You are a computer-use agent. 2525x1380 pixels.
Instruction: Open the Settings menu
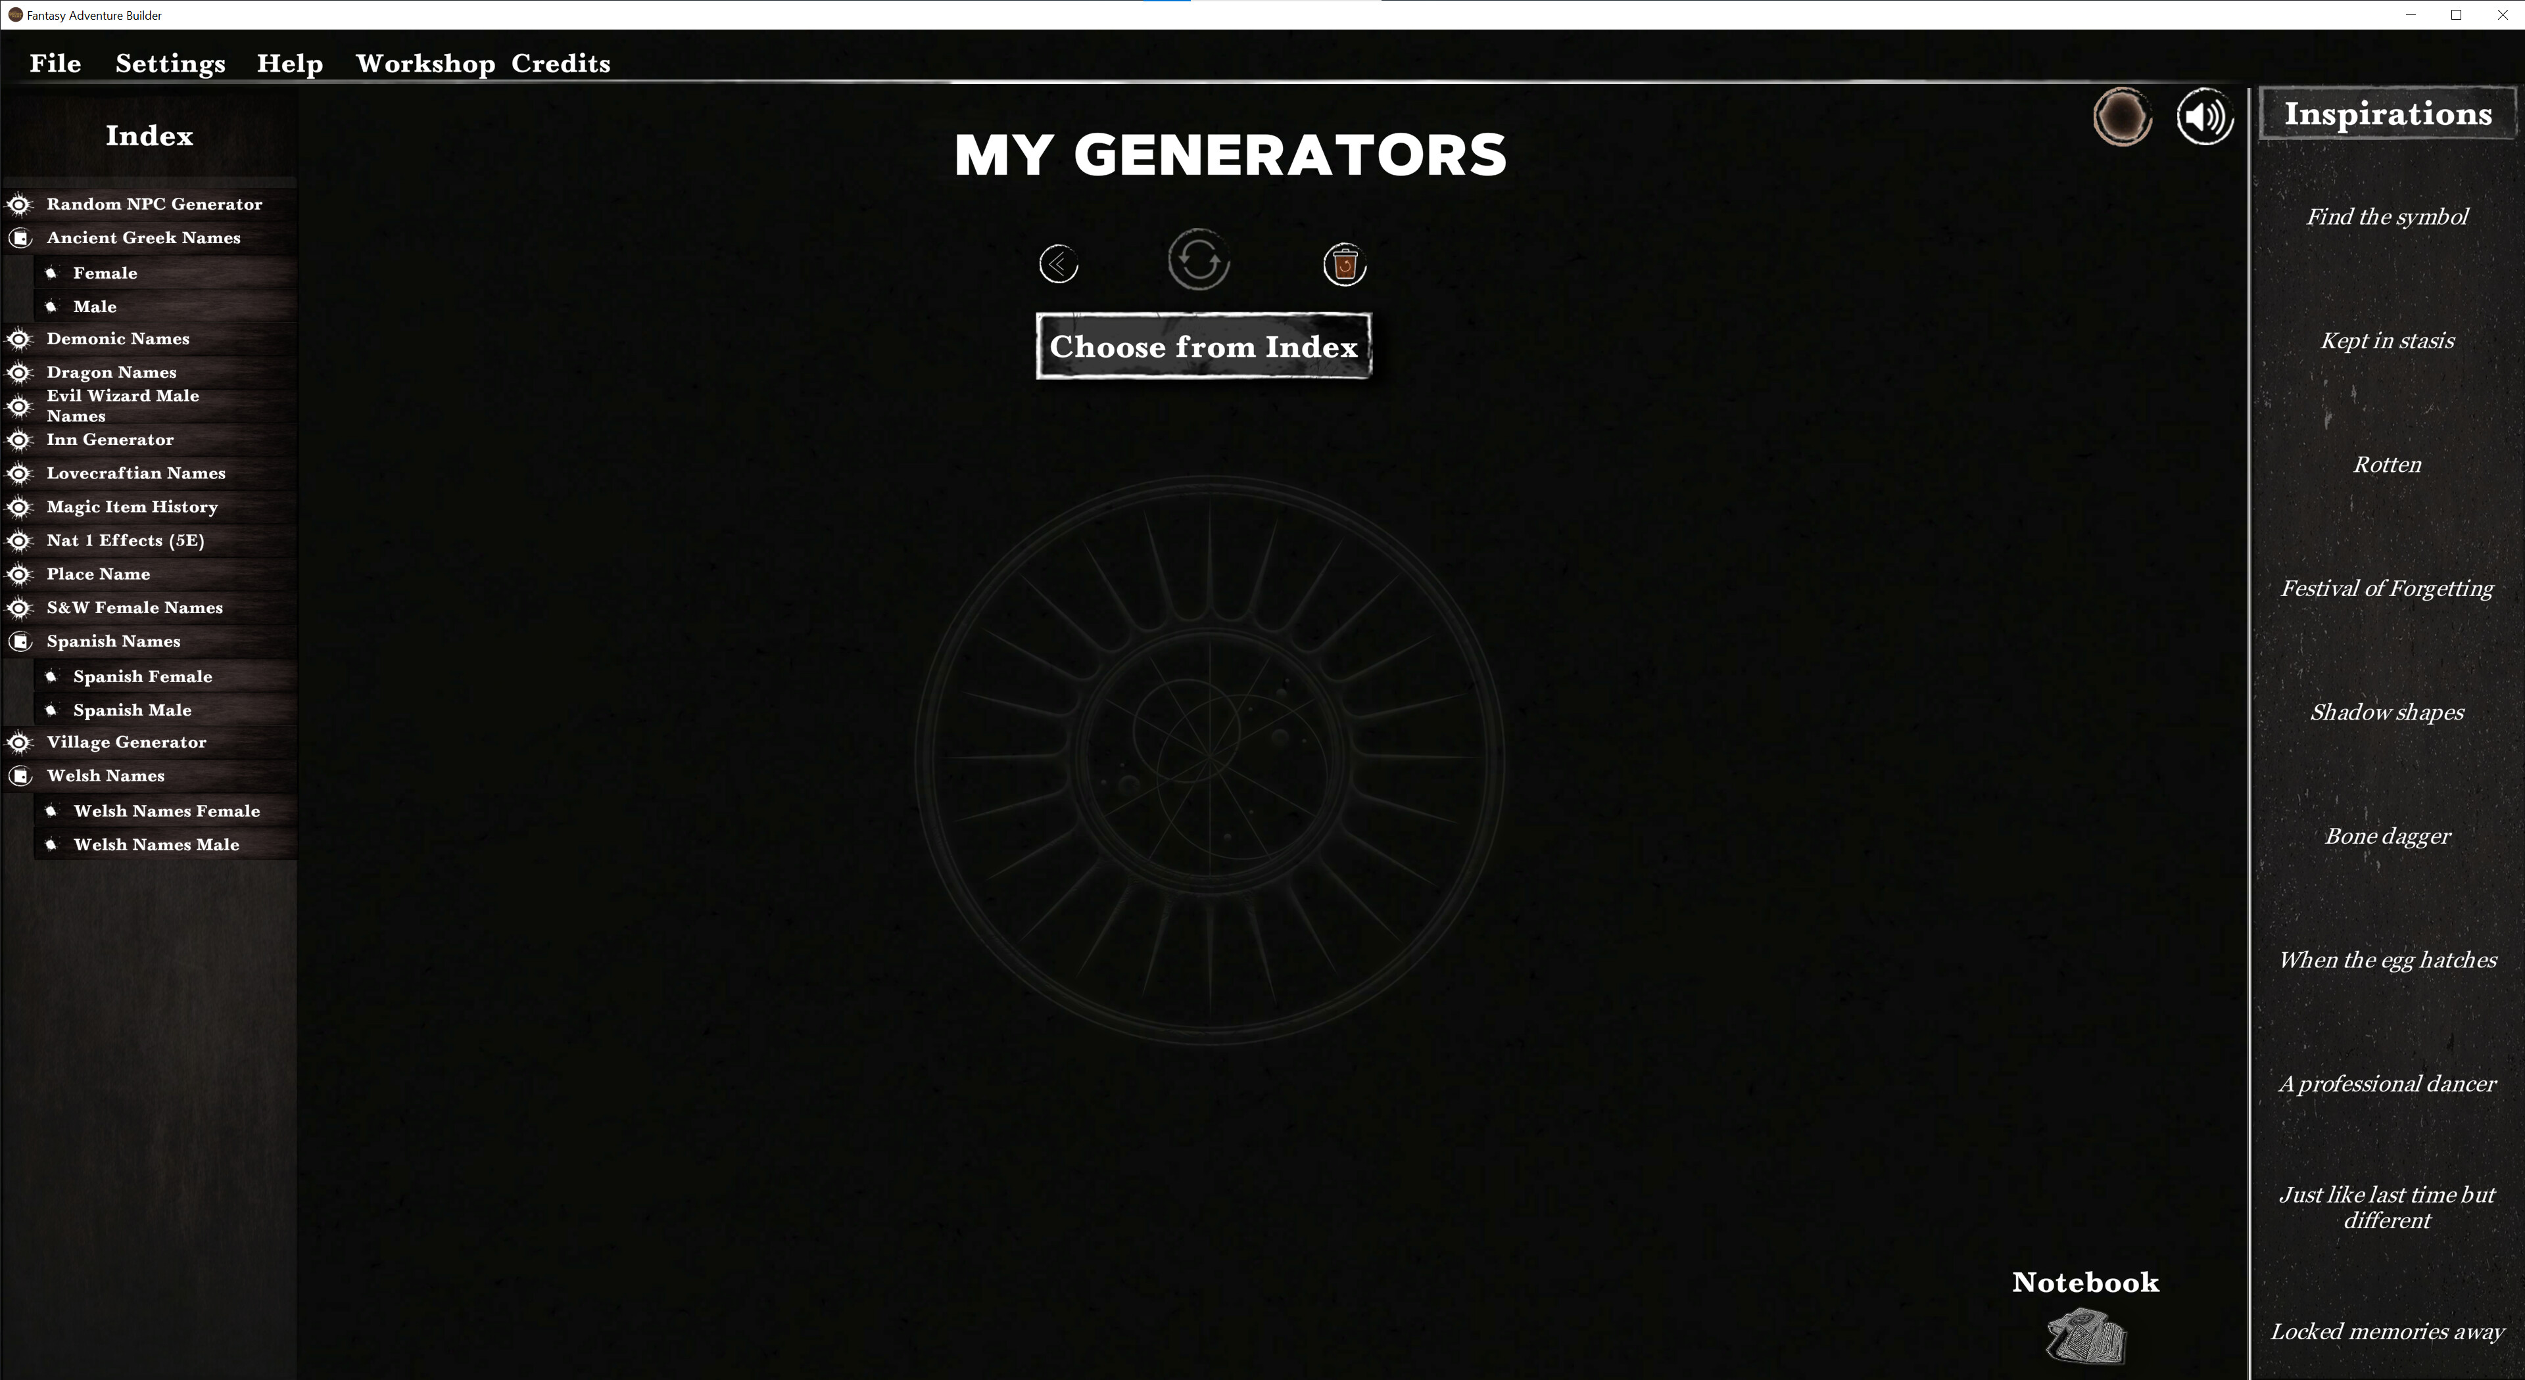(170, 62)
